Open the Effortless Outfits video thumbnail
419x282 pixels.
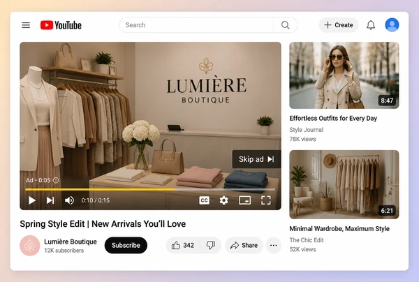(x=344, y=75)
